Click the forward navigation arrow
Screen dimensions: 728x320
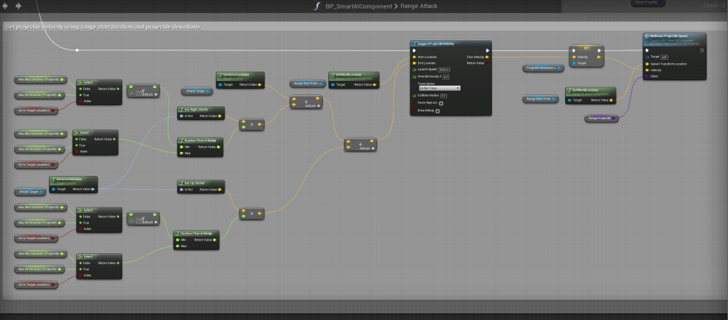coord(18,6)
